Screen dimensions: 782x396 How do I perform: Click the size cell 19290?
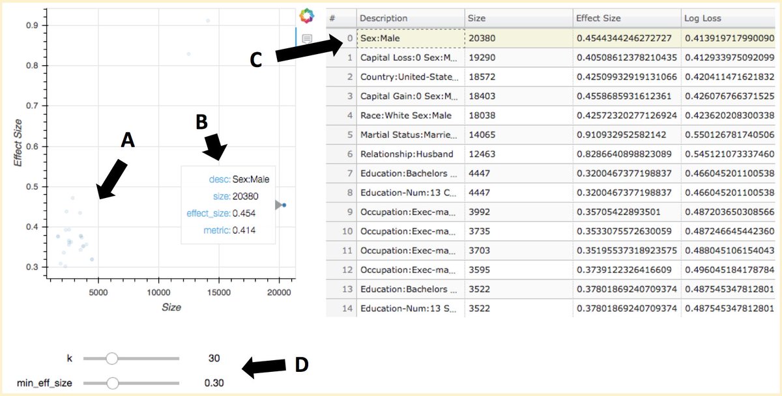[518, 57]
